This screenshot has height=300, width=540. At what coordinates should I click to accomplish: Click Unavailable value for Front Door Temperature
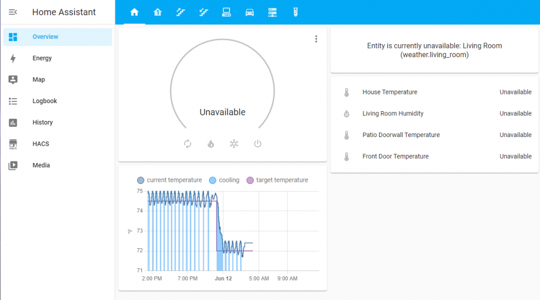(516, 156)
